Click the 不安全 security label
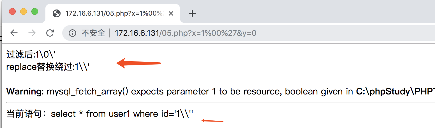The width and height of the screenshot is (435, 128). (x=93, y=34)
